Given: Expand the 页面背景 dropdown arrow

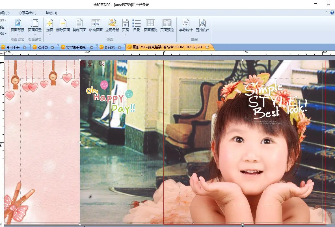Looking at the screenshot, I should click(x=18, y=35).
